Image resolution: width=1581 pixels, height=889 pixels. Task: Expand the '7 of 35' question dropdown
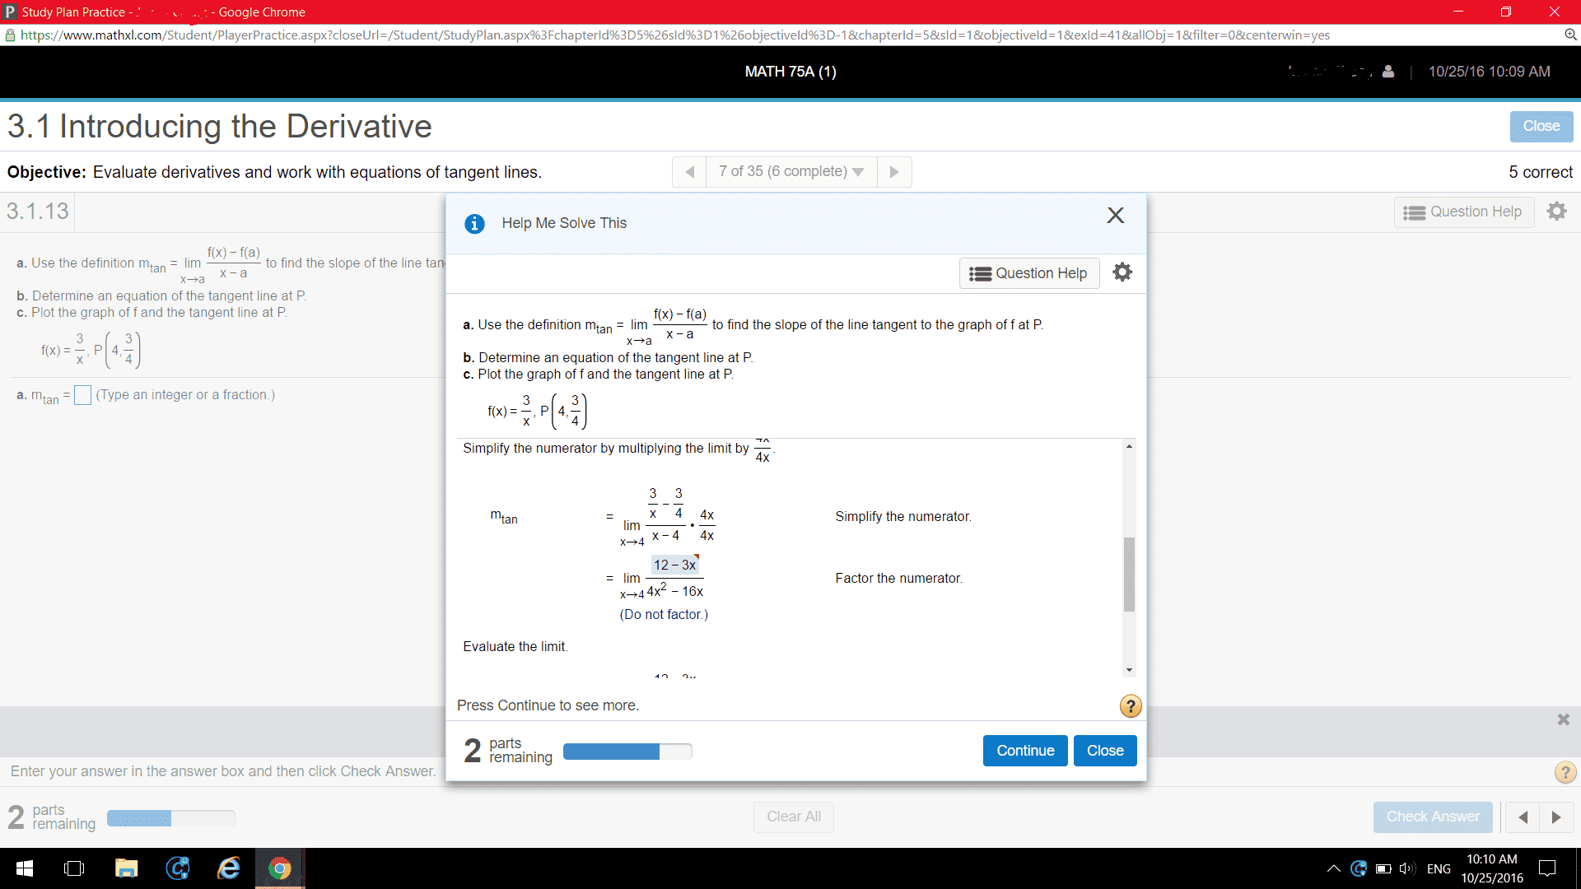[790, 172]
